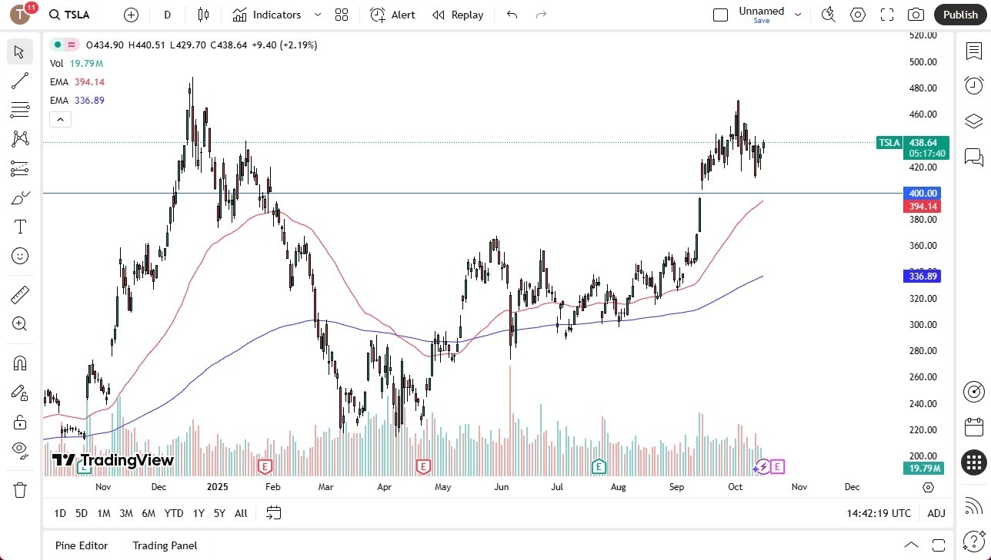Viewport: 991px width, 560px height.
Task: Hide all drawings via eye icon
Action: (x=19, y=450)
